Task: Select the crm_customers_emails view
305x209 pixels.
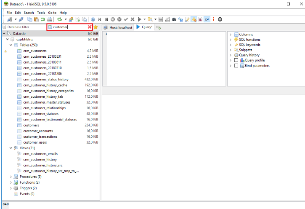Action: (40, 154)
